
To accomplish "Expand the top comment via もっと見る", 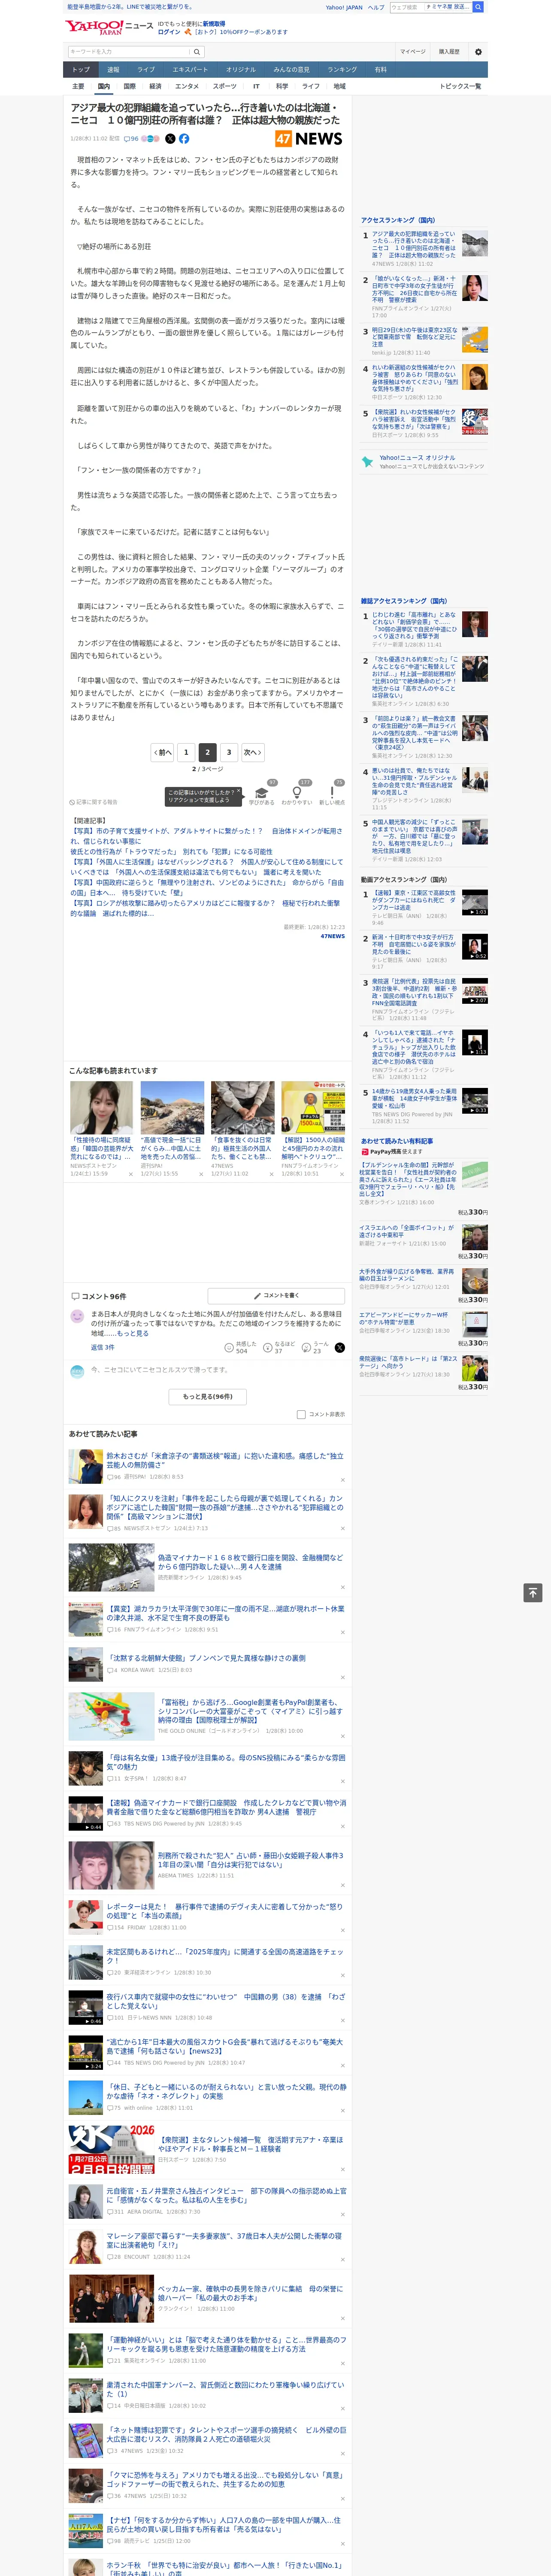I will coord(133,1333).
